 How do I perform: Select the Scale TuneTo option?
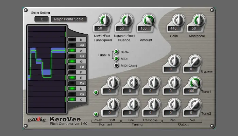[x=116, y=52]
